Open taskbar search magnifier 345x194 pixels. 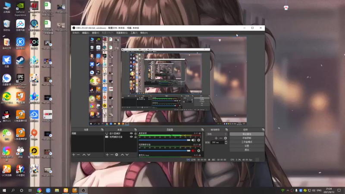pyautogui.click(x=13, y=191)
